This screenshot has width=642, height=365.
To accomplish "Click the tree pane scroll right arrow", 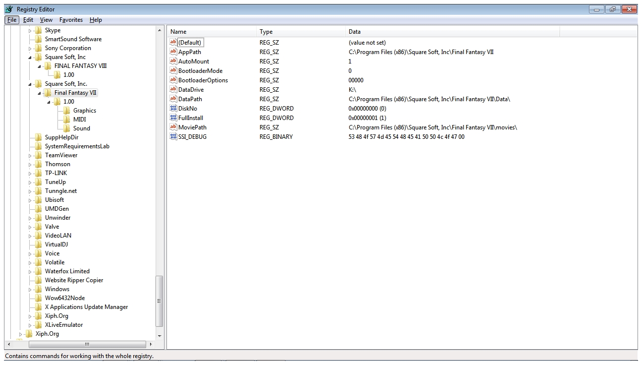I will coord(151,344).
